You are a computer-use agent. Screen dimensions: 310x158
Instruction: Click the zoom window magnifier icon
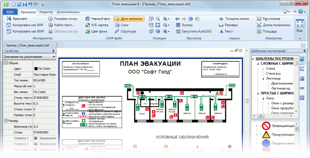[x=158, y=19]
